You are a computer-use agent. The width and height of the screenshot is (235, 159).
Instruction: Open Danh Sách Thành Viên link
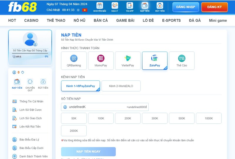click(x=33, y=156)
